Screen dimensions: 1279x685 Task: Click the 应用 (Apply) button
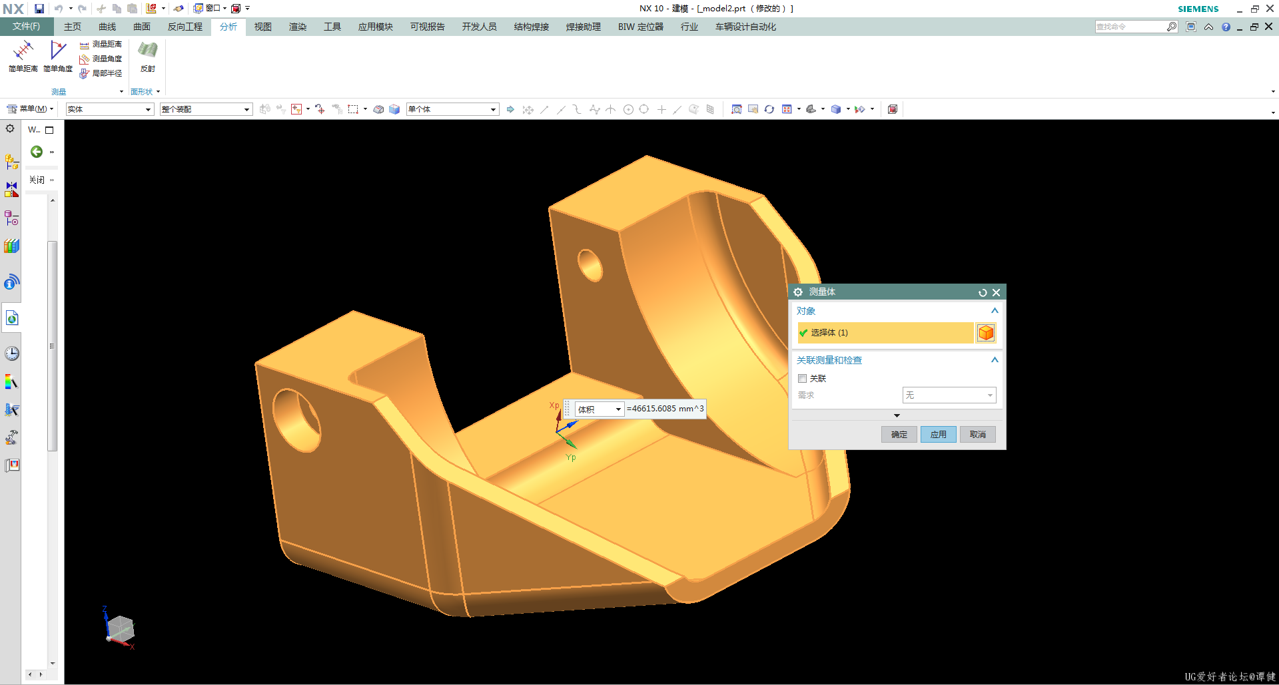pyautogui.click(x=939, y=435)
